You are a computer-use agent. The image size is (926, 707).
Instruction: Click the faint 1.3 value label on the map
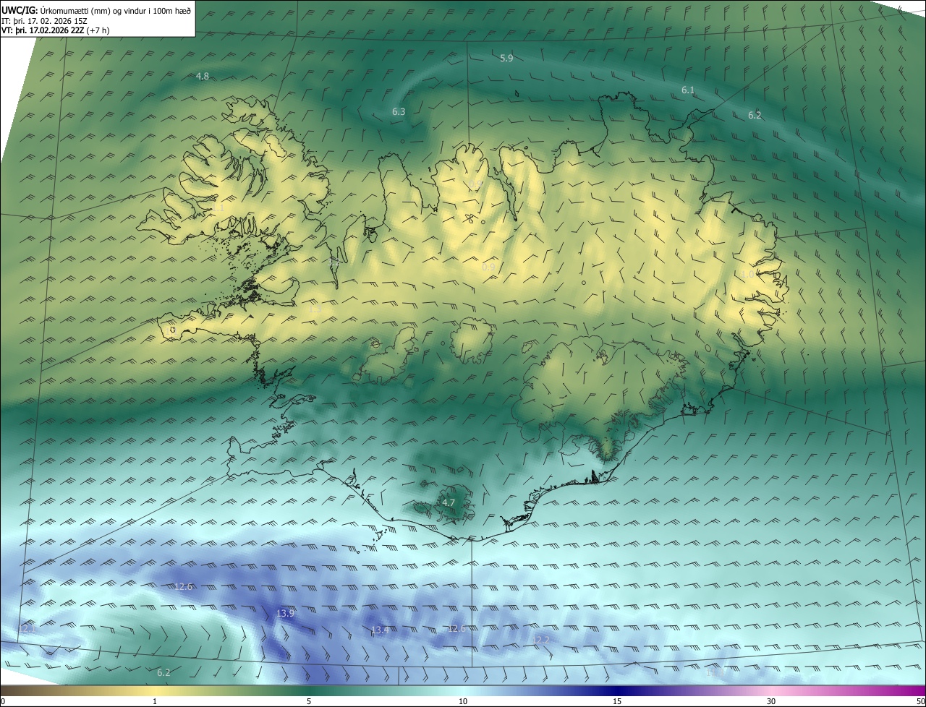click(x=315, y=309)
